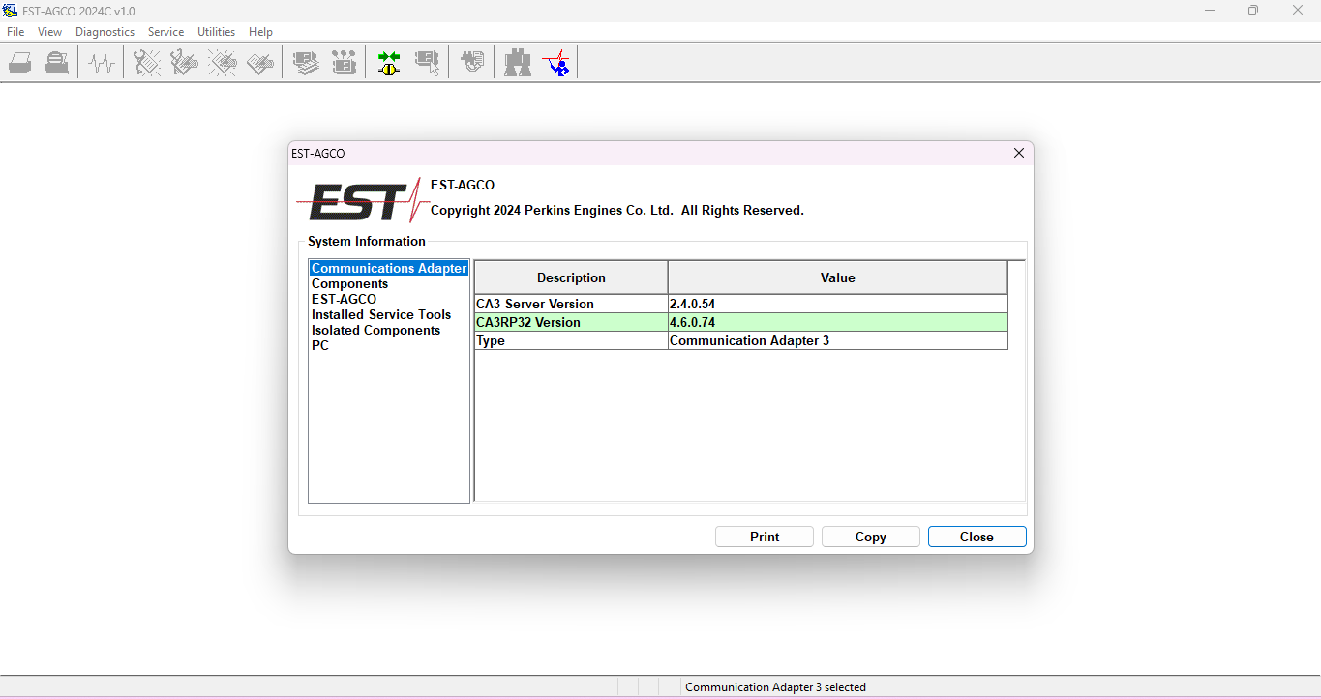This screenshot has width=1321, height=699.
Task: Click the Type row description cell
Action: 571,340
